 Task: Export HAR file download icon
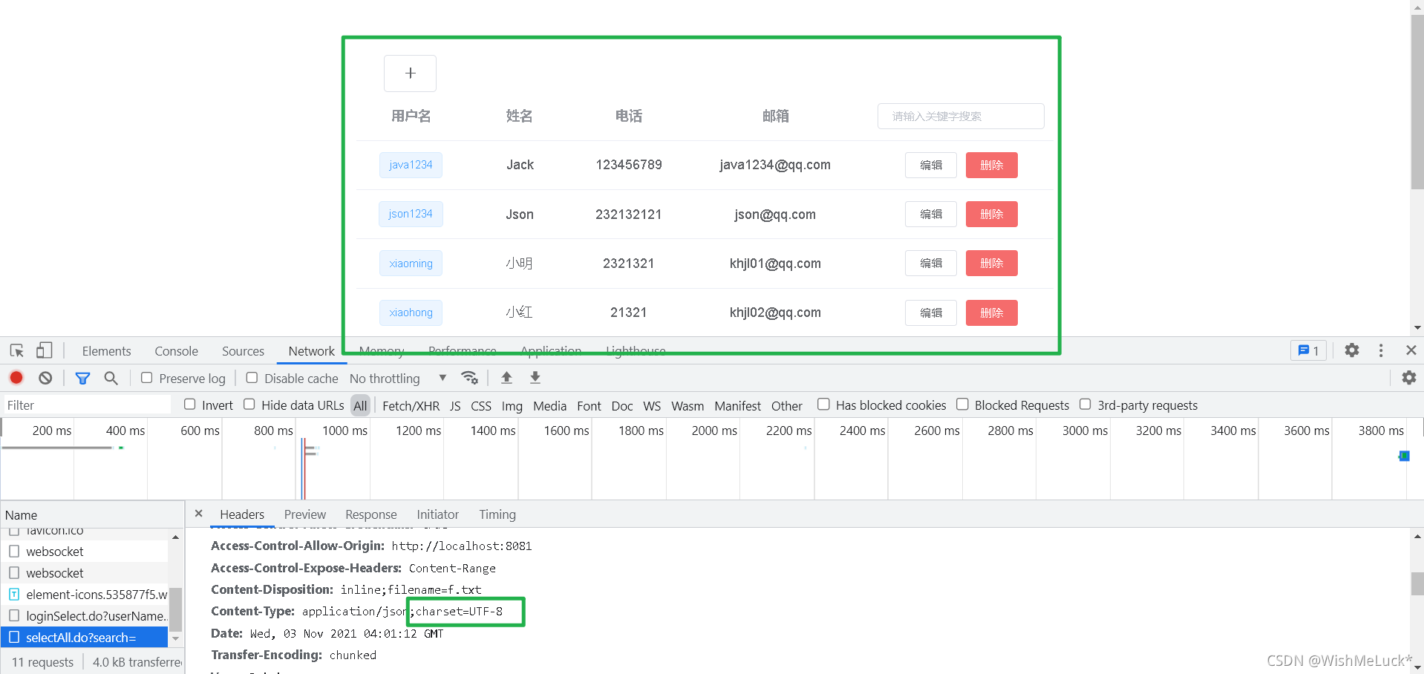tap(535, 378)
